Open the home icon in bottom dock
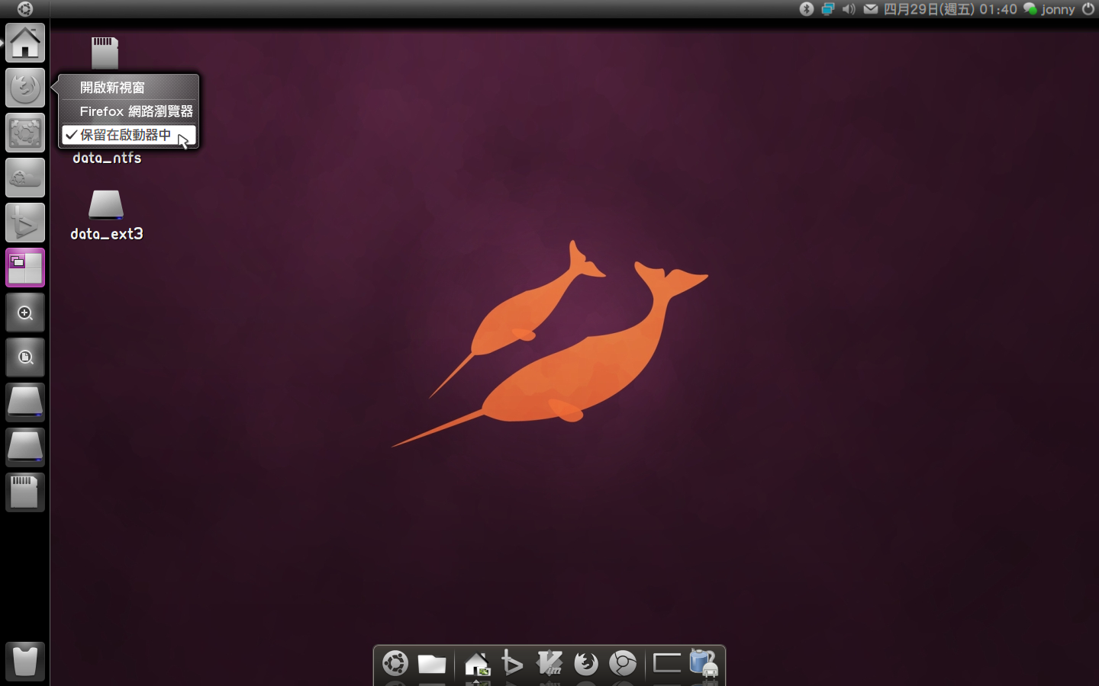 (477, 664)
